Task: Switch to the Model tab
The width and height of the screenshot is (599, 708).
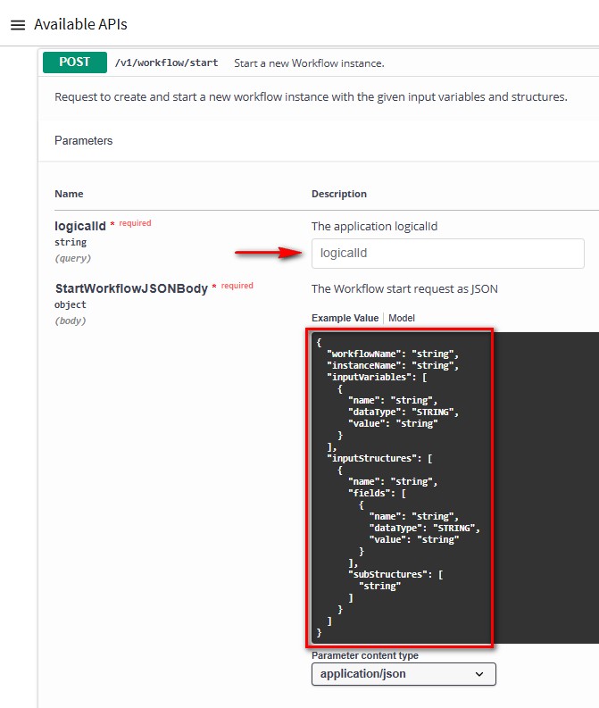Action: (401, 318)
